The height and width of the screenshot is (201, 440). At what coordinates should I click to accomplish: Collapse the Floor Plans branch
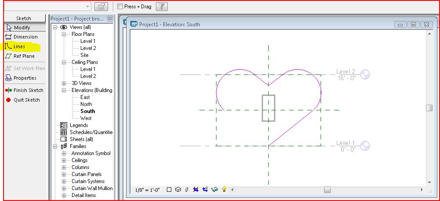(x=64, y=34)
